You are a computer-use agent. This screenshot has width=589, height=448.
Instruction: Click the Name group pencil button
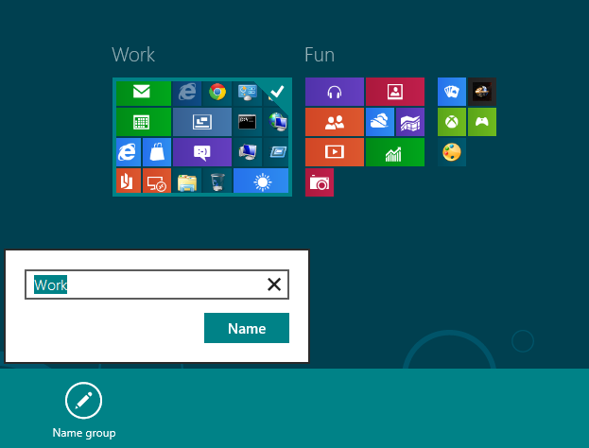[x=83, y=401]
